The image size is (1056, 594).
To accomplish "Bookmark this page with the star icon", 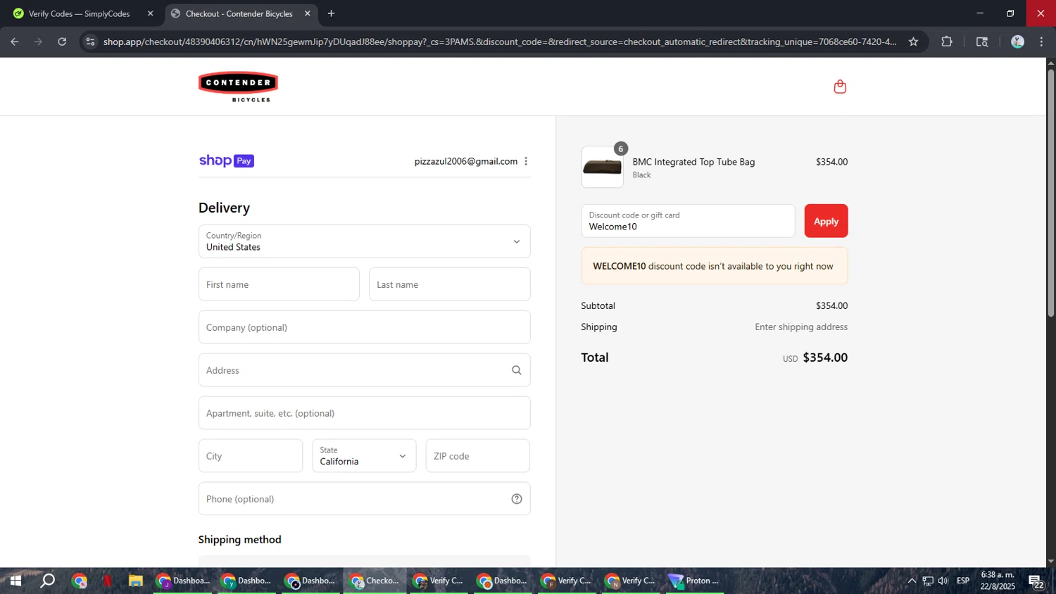I will pyautogui.click(x=913, y=42).
